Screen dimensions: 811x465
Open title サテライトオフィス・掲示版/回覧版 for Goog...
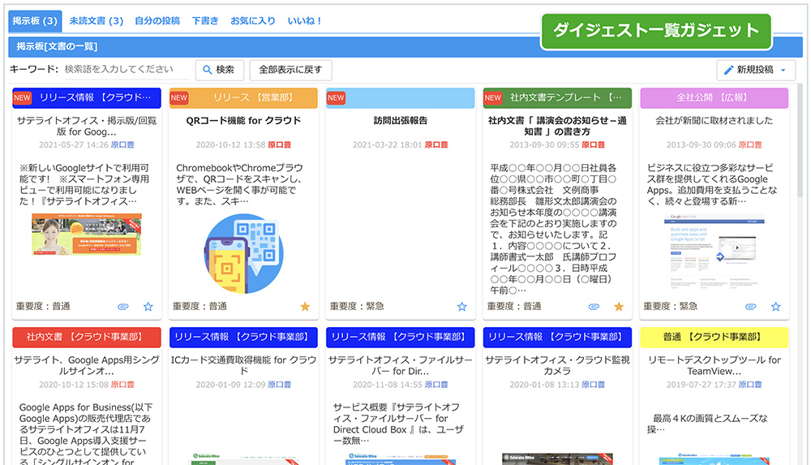coord(87,126)
